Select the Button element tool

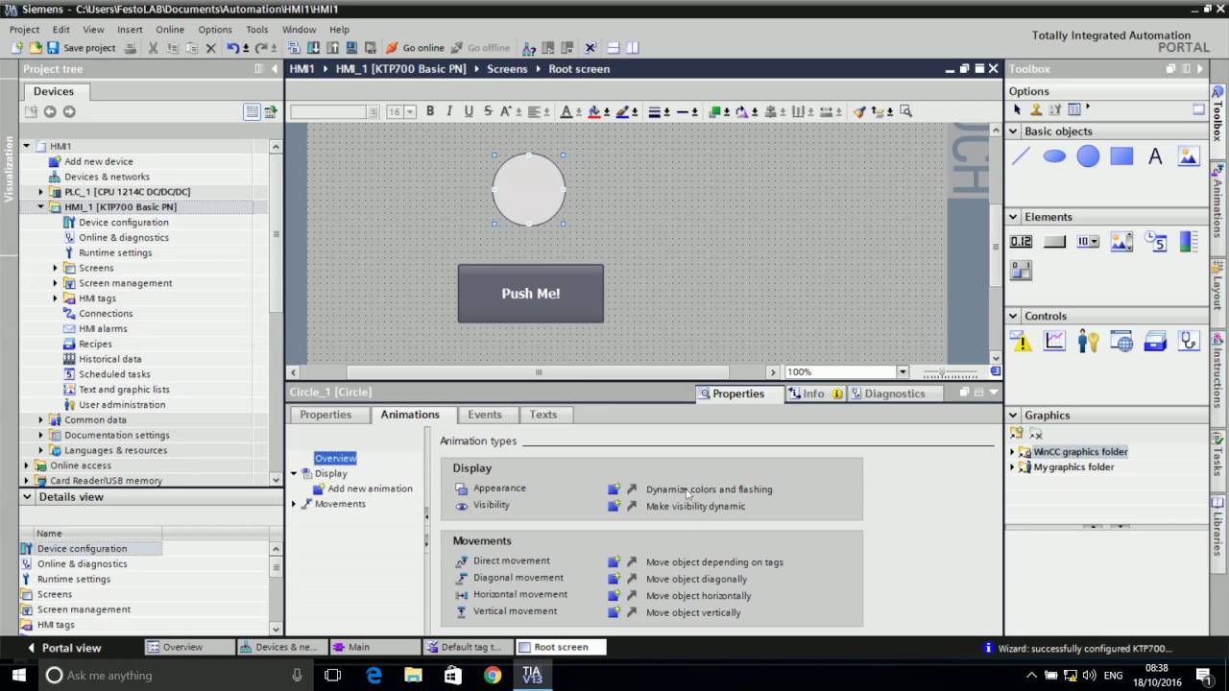pos(1054,242)
